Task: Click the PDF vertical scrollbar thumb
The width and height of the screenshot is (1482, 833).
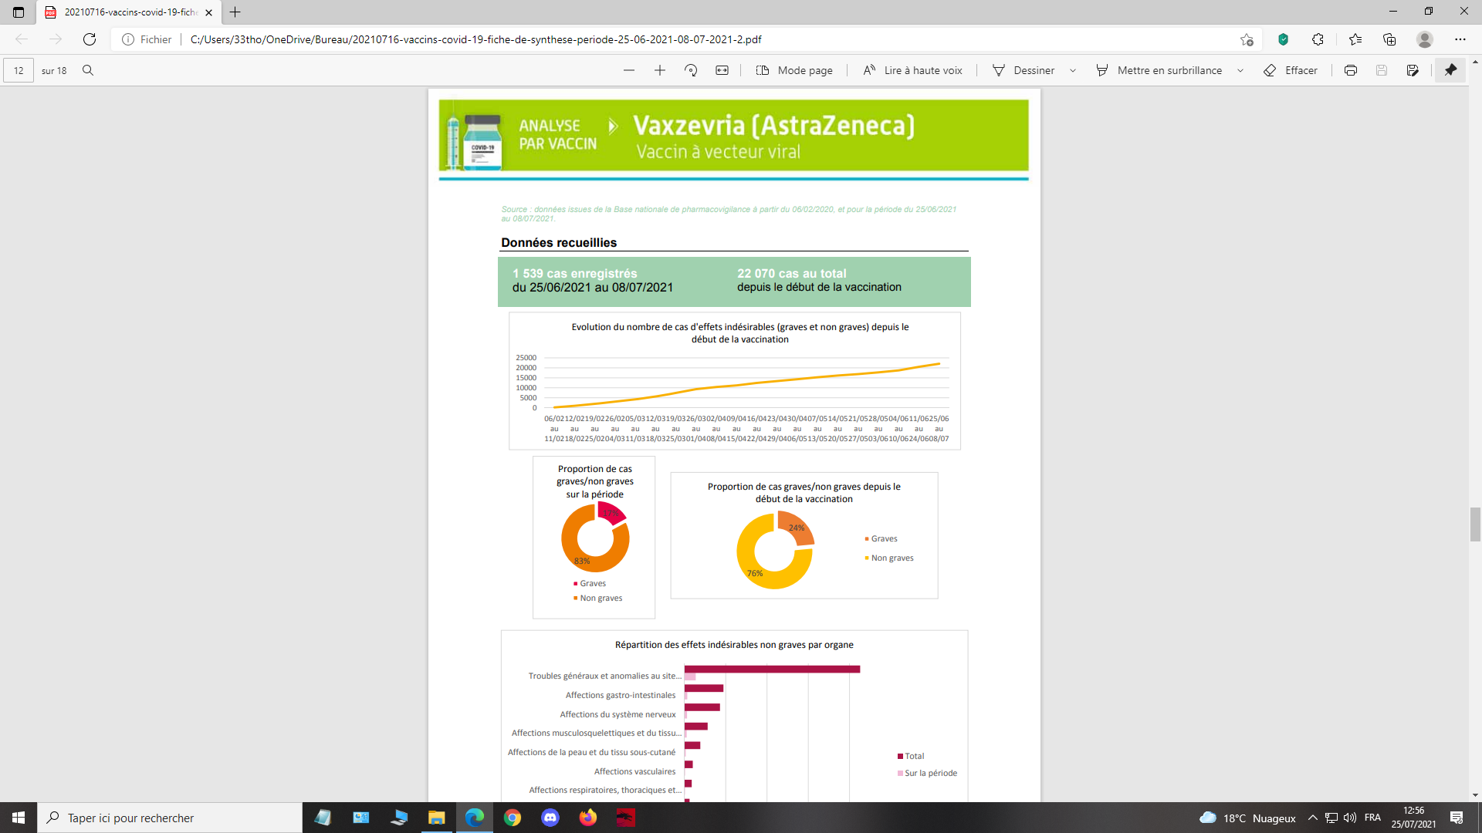Action: pyautogui.click(x=1475, y=524)
